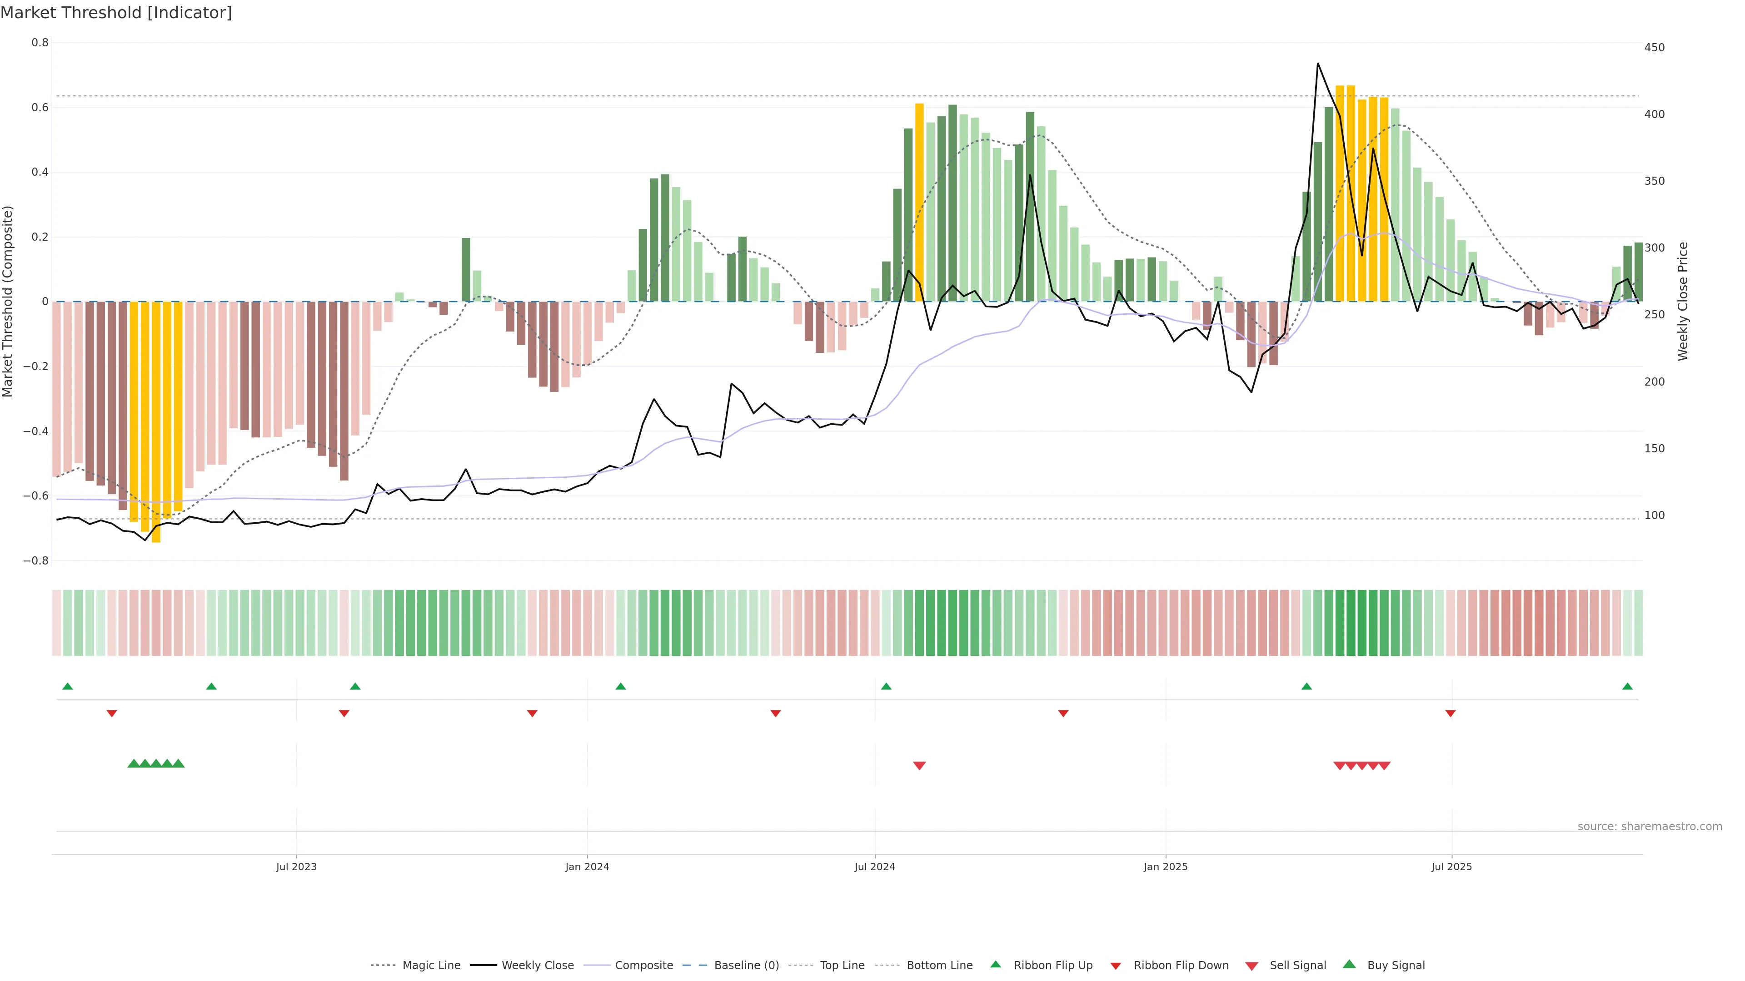Click the leftmost Ribbon Flip Up triangle marker
Screen dimensions: 1745x981
[x=67, y=687]
